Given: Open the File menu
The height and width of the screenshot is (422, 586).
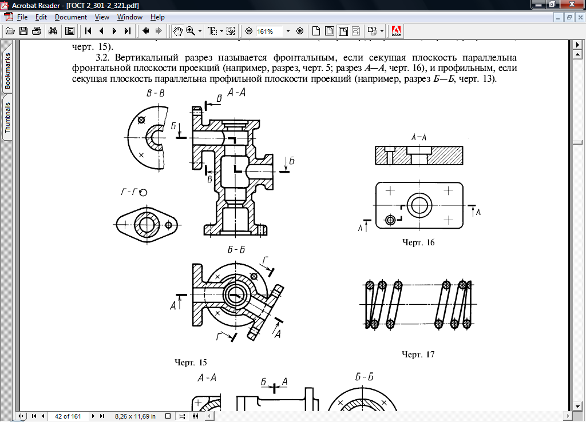Looking at the screenshot, I should tap(22, 17).
